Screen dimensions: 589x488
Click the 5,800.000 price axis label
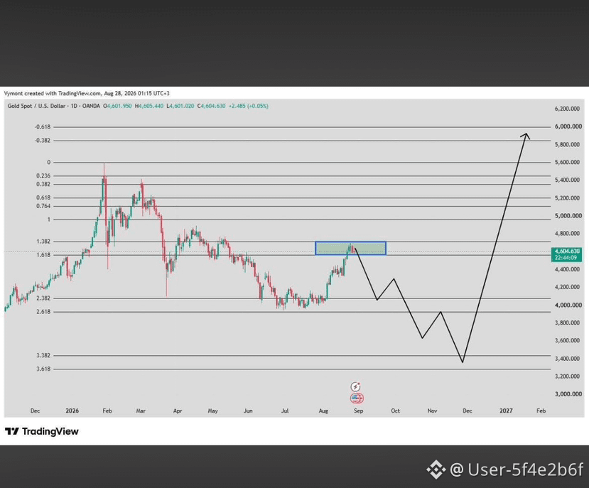[x=567, y=144]
